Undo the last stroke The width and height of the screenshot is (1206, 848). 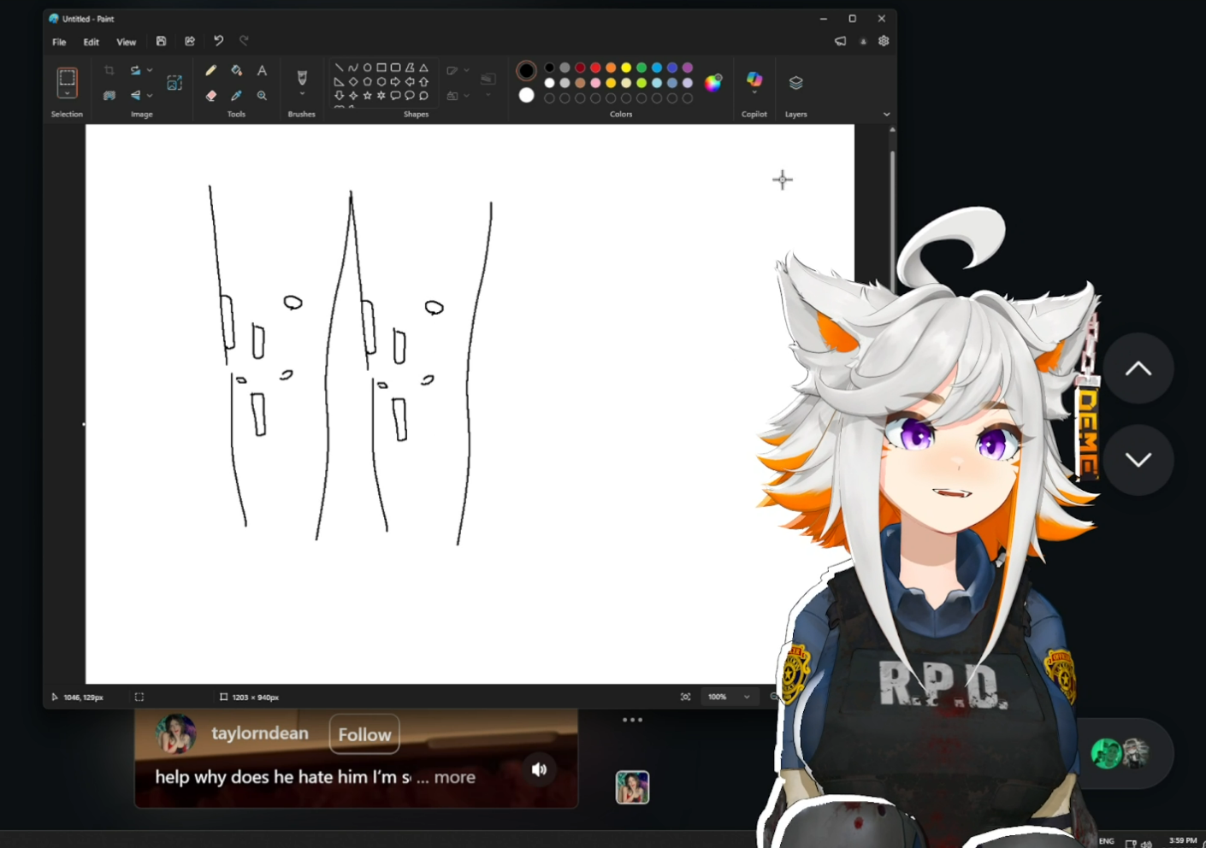pos(218,41)
